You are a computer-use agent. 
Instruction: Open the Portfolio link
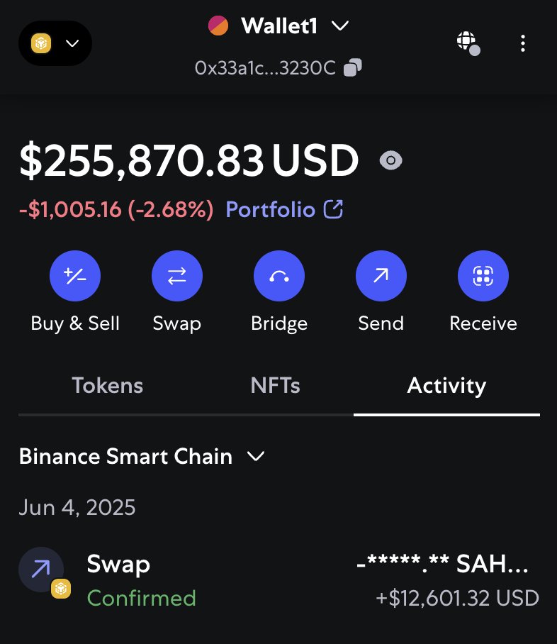pos(284,209)
